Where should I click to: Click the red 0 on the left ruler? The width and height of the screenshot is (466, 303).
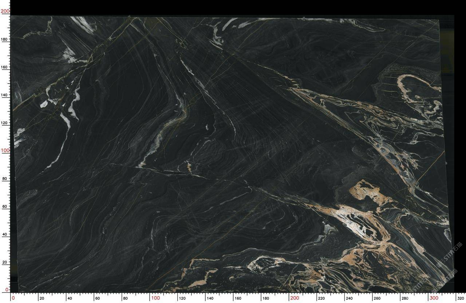click(x=7, y=290)
